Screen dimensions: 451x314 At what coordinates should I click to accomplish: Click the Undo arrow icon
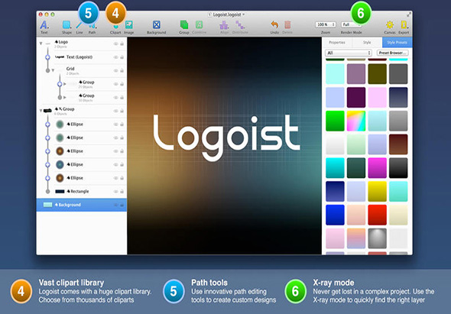click(x=274, y=25)
